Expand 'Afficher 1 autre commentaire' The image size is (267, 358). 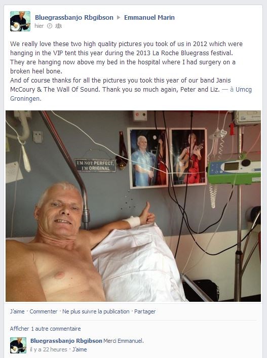pyautogui.click(x=45, y=329)
